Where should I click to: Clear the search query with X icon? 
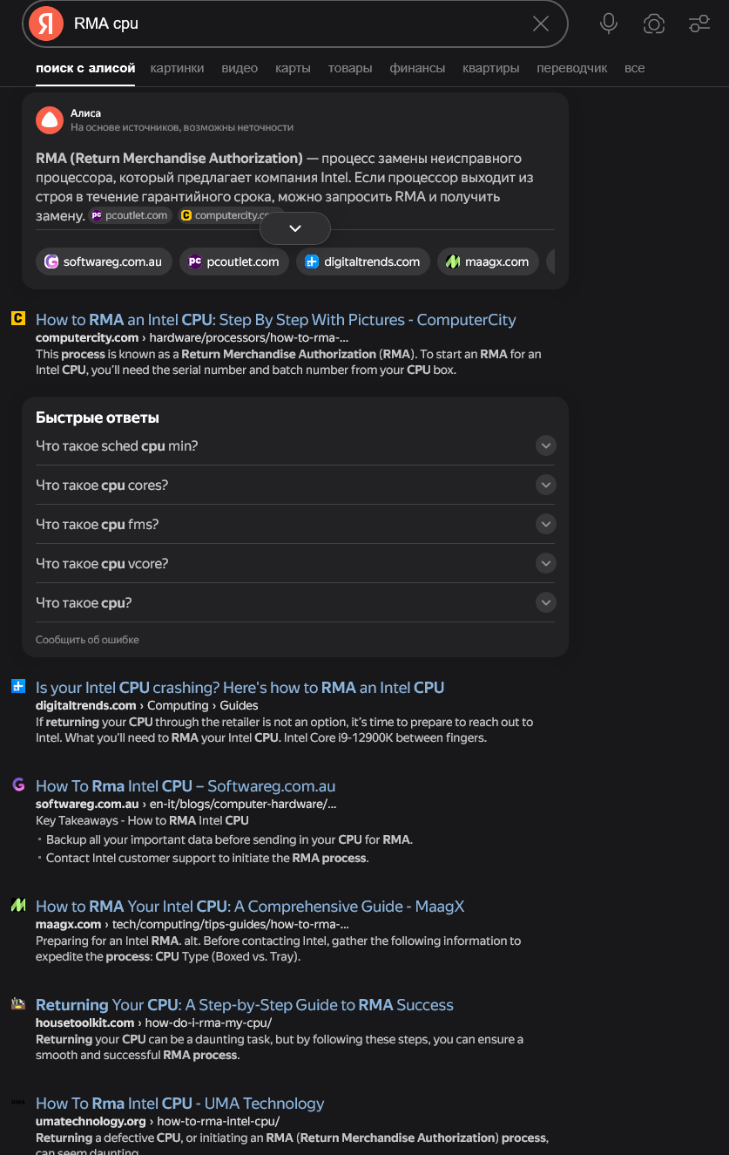(541, 24)
